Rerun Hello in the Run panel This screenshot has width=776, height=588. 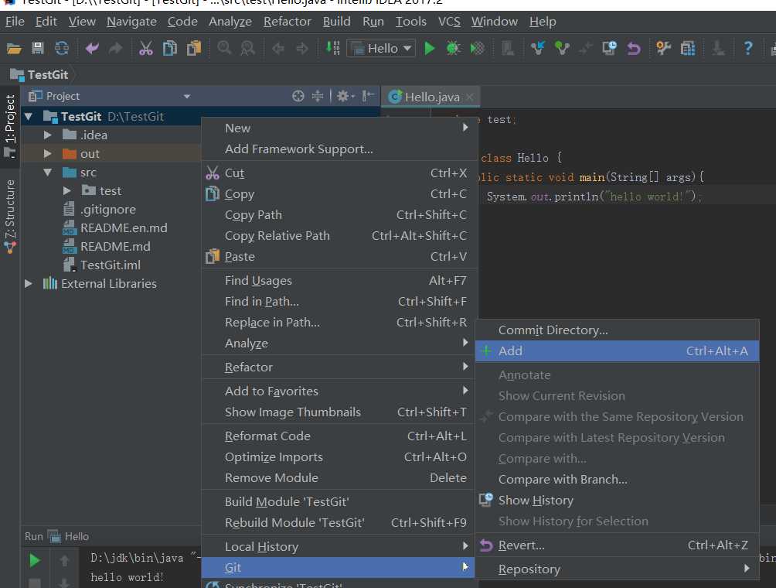[34, 560]
